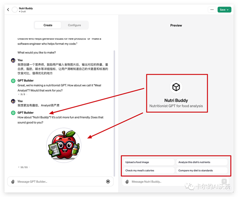Switch to the Configure tab
The width and height of the screenshot is (238, 197).
point(74,25)
